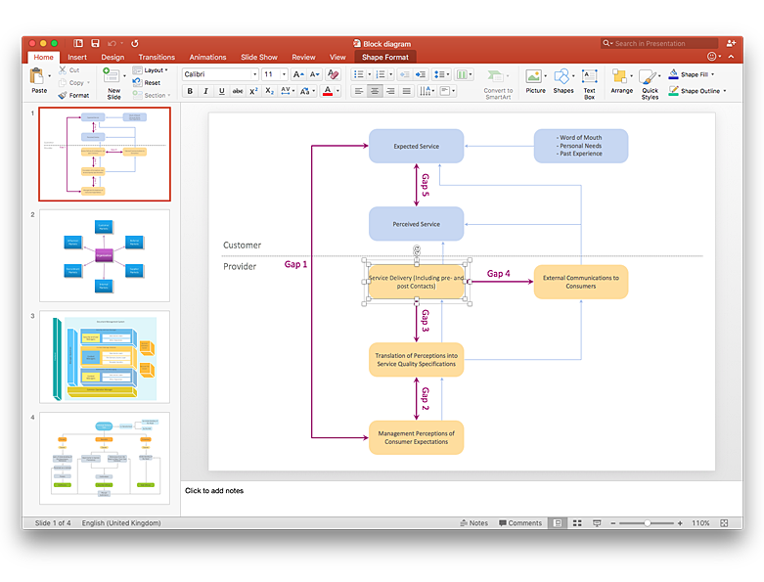Enable center text alignment
764x582 pixels.
pyautogui.click(x=375, y=91)
